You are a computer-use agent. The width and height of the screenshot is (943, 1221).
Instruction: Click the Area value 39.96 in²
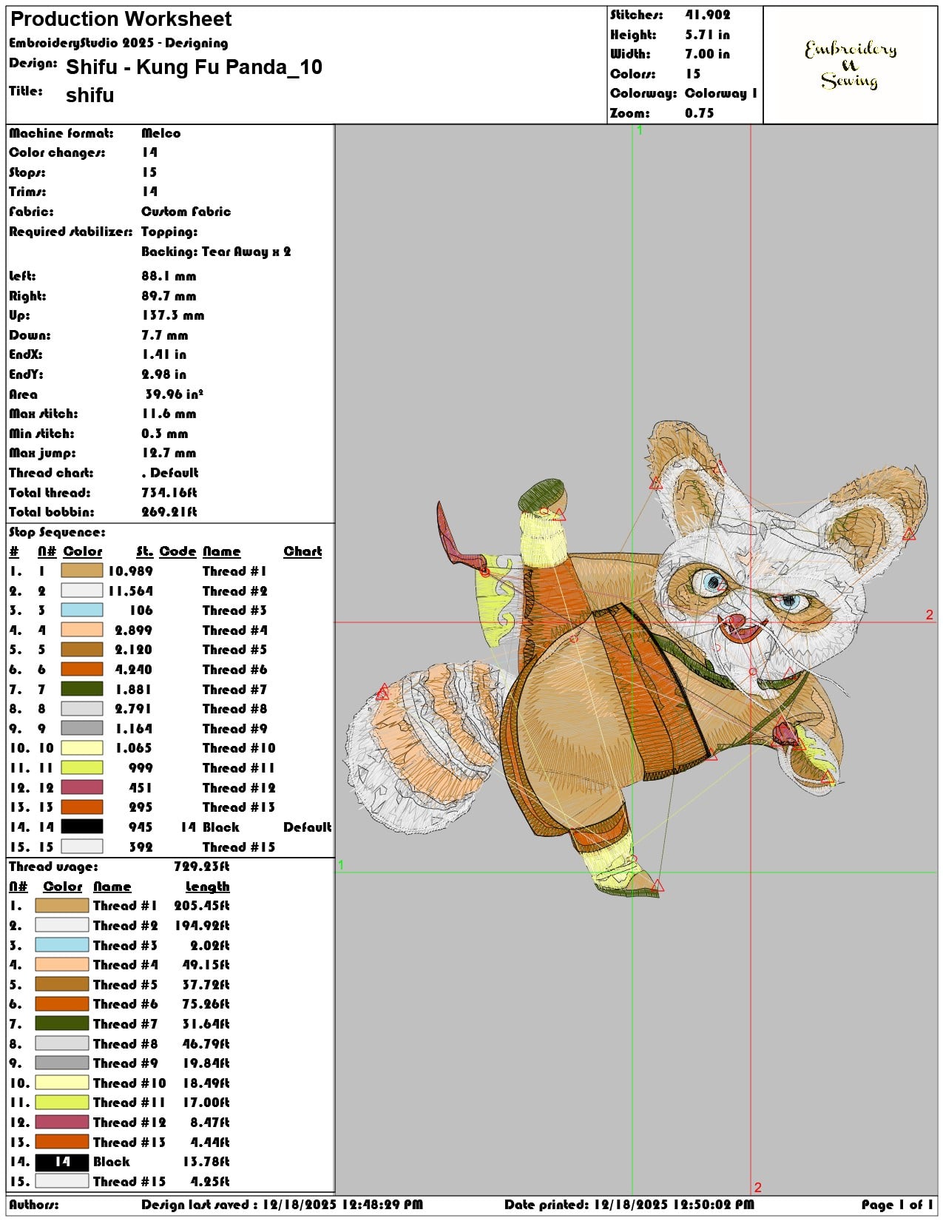(x=174, y=394)
